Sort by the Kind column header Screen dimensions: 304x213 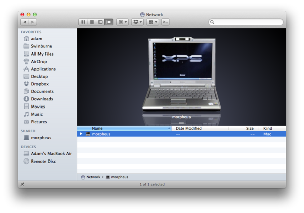click(273, 128)
